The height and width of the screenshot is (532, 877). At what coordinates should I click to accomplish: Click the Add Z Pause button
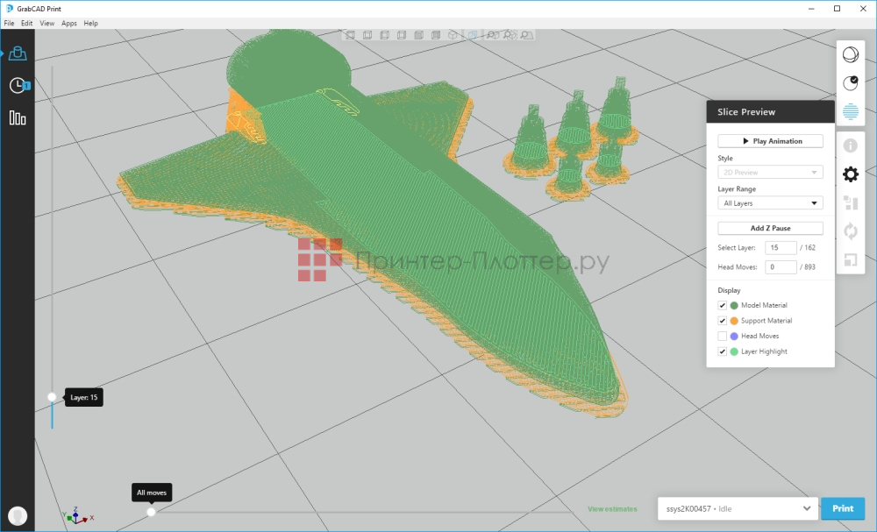(x=770, y=228)
